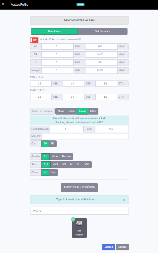Click the IV maximum value field
This screenshot has width=158, height=253.
(101, 46)
